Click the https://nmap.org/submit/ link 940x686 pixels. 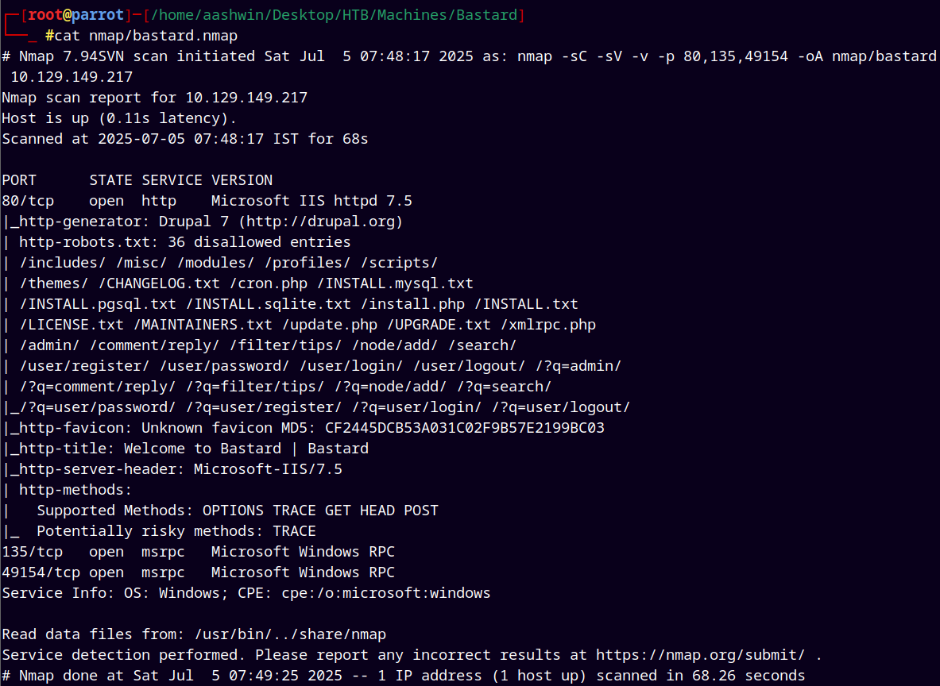coord(700,655)
